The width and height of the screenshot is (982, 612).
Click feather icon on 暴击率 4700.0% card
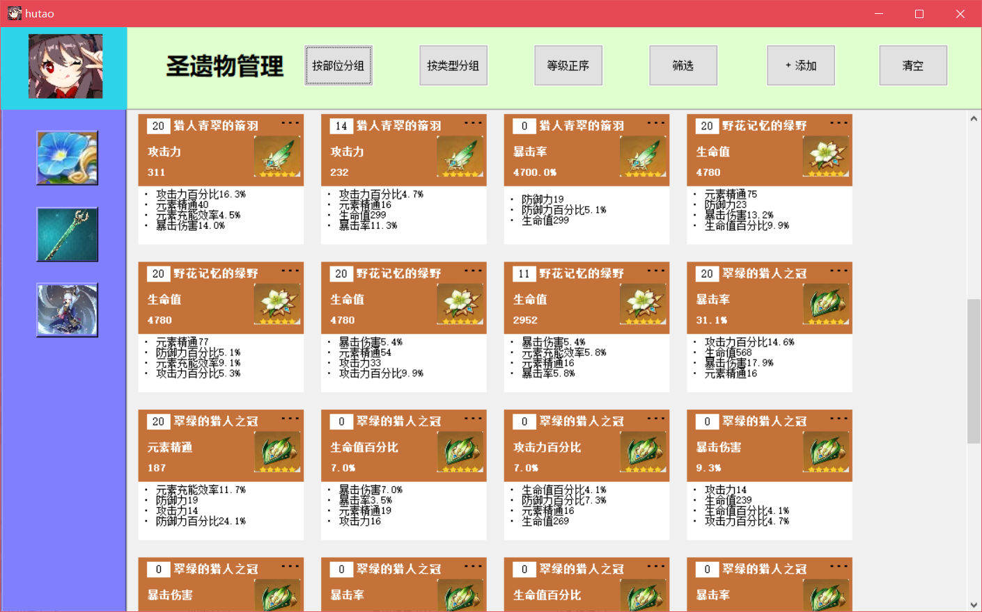(644, 156)
